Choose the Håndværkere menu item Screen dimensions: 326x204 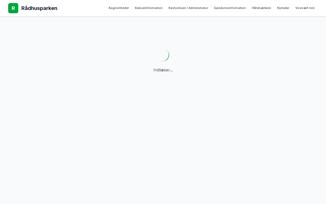(x=261, y=8)
